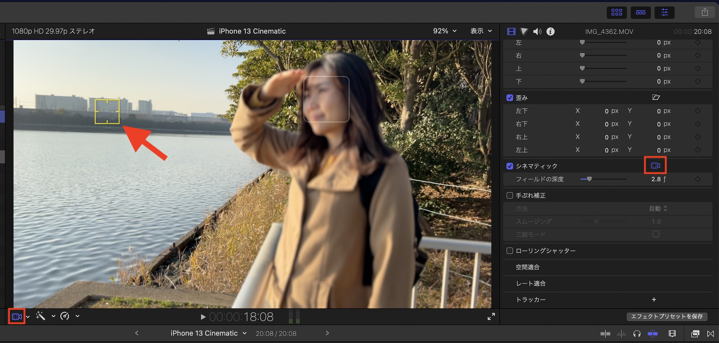Click the distortion tool icon beside 歪み
Screen dimensions: 719x343
click(x=656, y=97)
